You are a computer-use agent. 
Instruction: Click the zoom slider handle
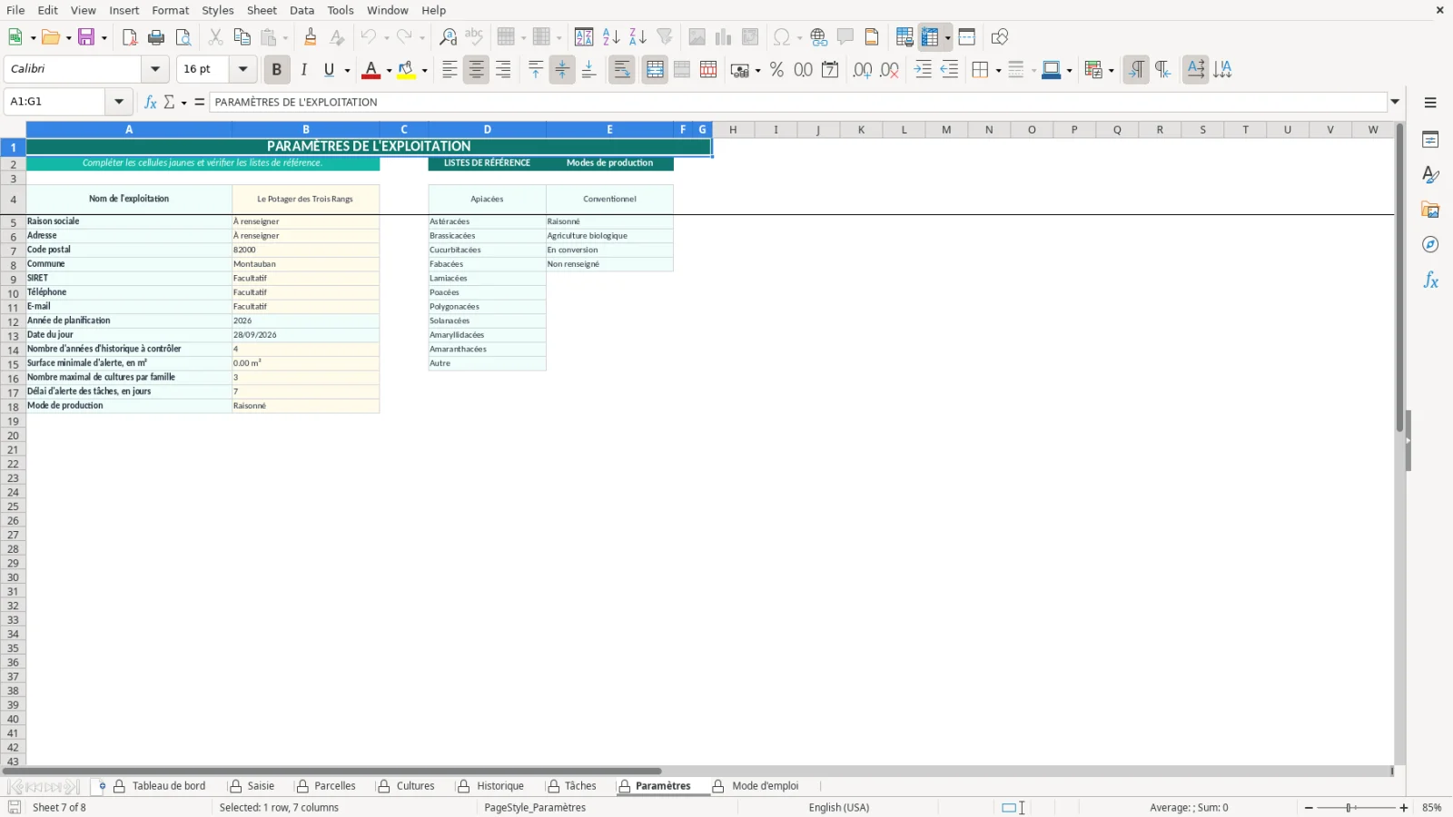[1350, 808]
